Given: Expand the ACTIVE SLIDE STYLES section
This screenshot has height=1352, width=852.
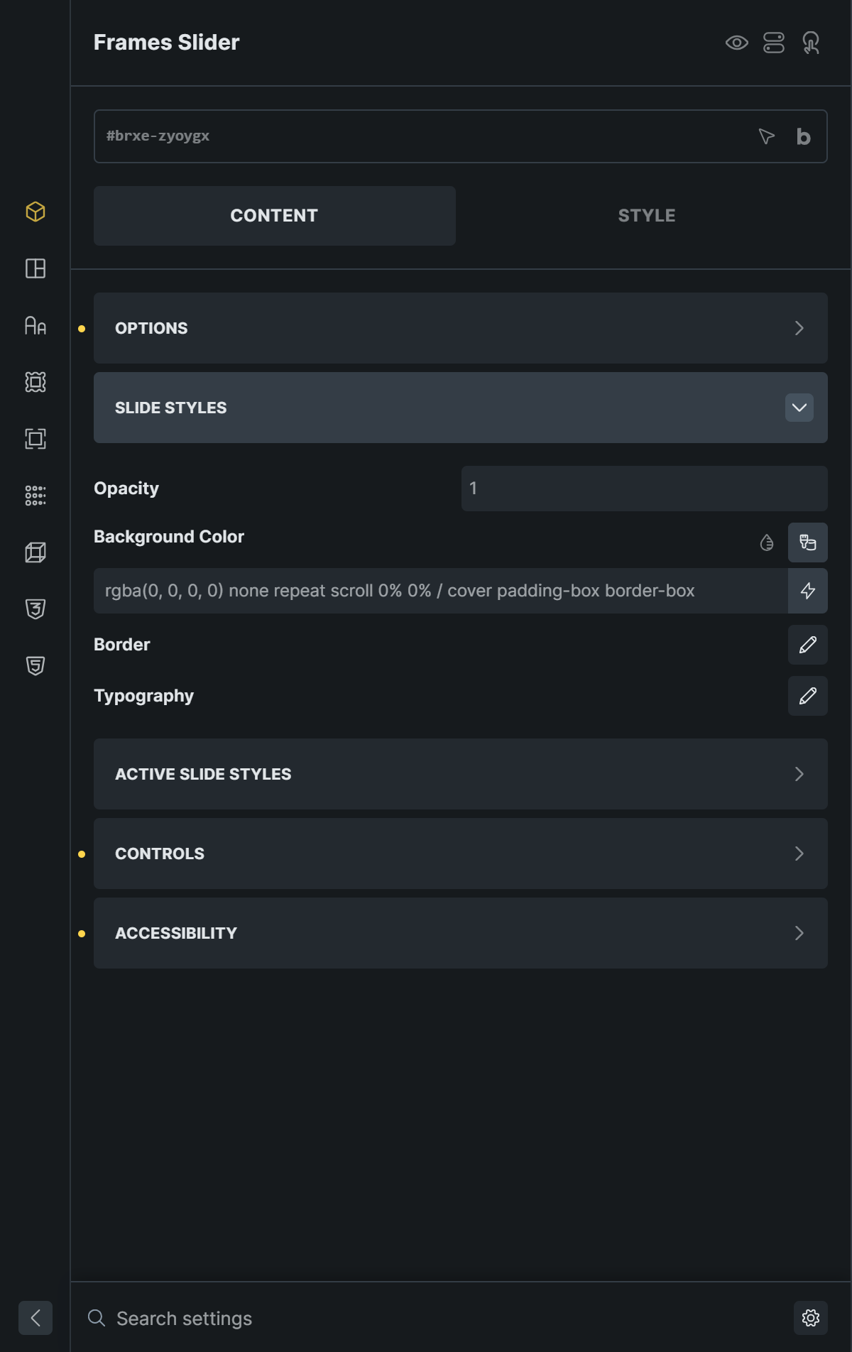Looking at the screenshot, I should coord(461,774).
